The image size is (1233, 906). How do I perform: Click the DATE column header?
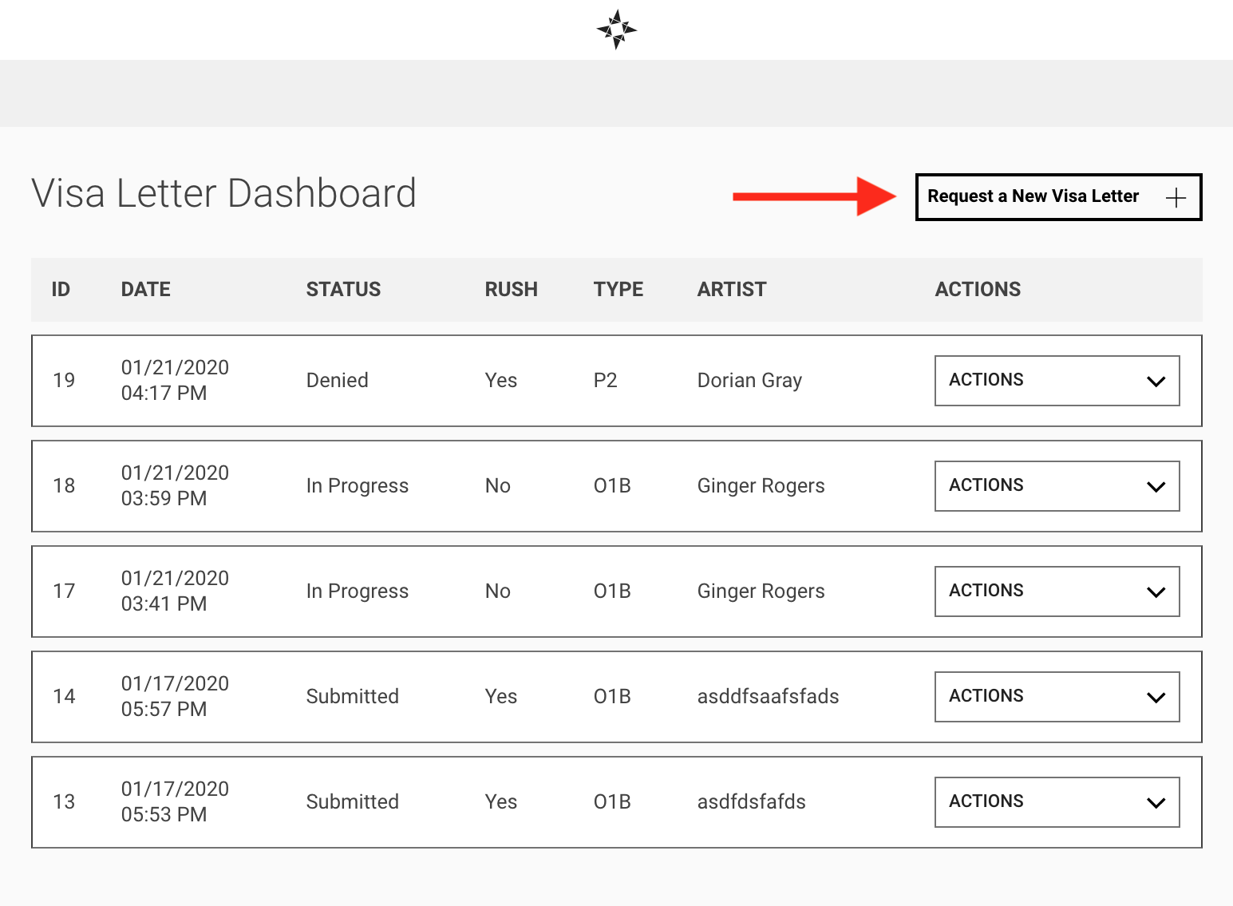click(146, 289)
